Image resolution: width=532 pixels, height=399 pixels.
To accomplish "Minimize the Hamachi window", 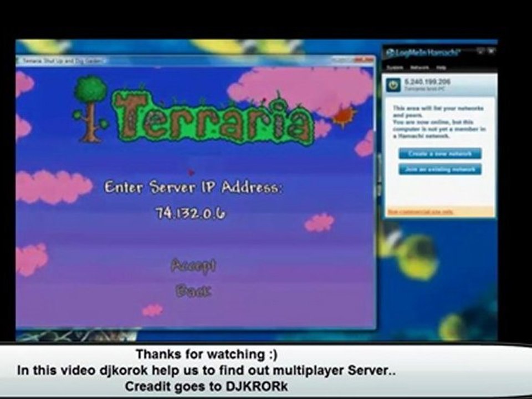I will (480, 51).
